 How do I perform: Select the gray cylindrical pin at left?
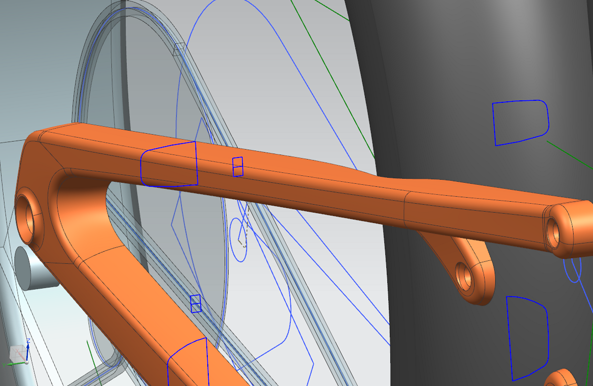tap(30, 268)
